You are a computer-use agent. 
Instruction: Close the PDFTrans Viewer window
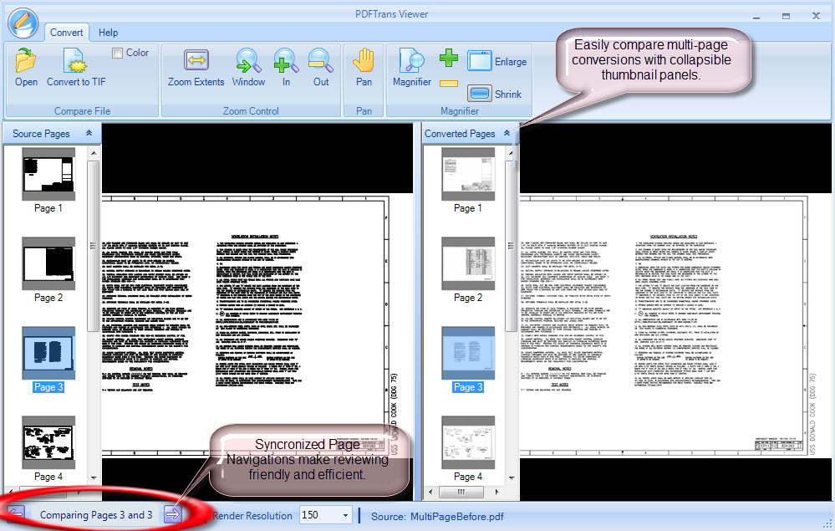click(x=816, y=16)
